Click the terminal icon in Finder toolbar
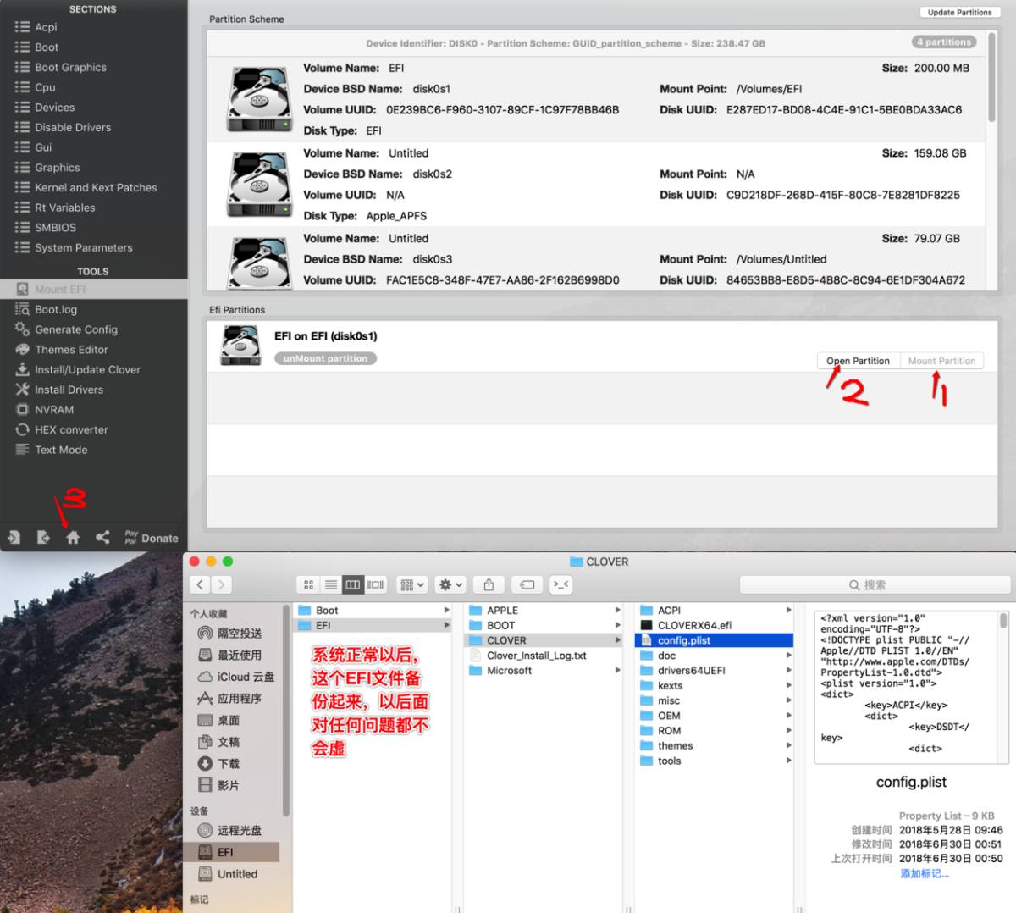The height and width of the screenshot is (913, 1016). tap(560, 584)
